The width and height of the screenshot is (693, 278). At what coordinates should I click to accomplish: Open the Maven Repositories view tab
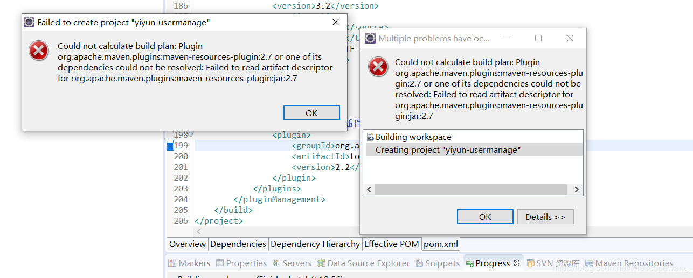(629, 263)
